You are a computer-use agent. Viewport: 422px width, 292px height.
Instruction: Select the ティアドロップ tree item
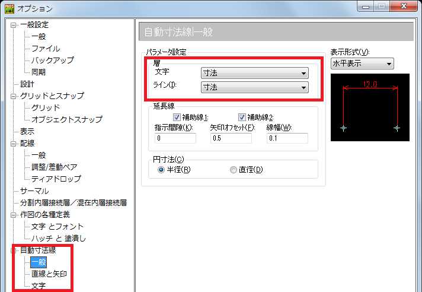pyautogui.click(x=56, y=179)
